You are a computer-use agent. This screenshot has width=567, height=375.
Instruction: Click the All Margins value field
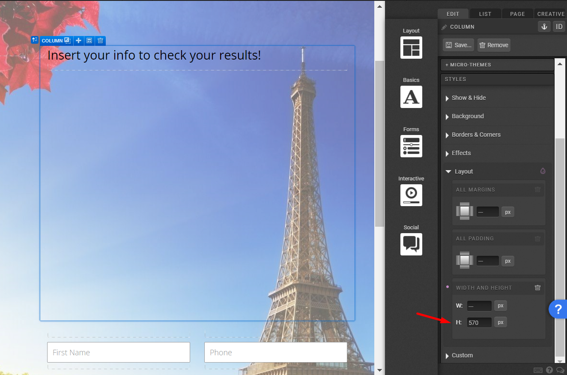(x=488, y=212)
